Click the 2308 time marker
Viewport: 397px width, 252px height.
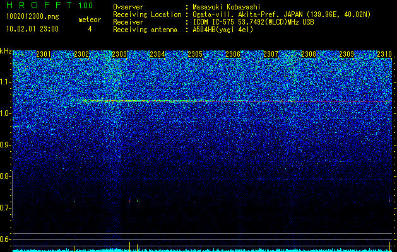(309, 54)
